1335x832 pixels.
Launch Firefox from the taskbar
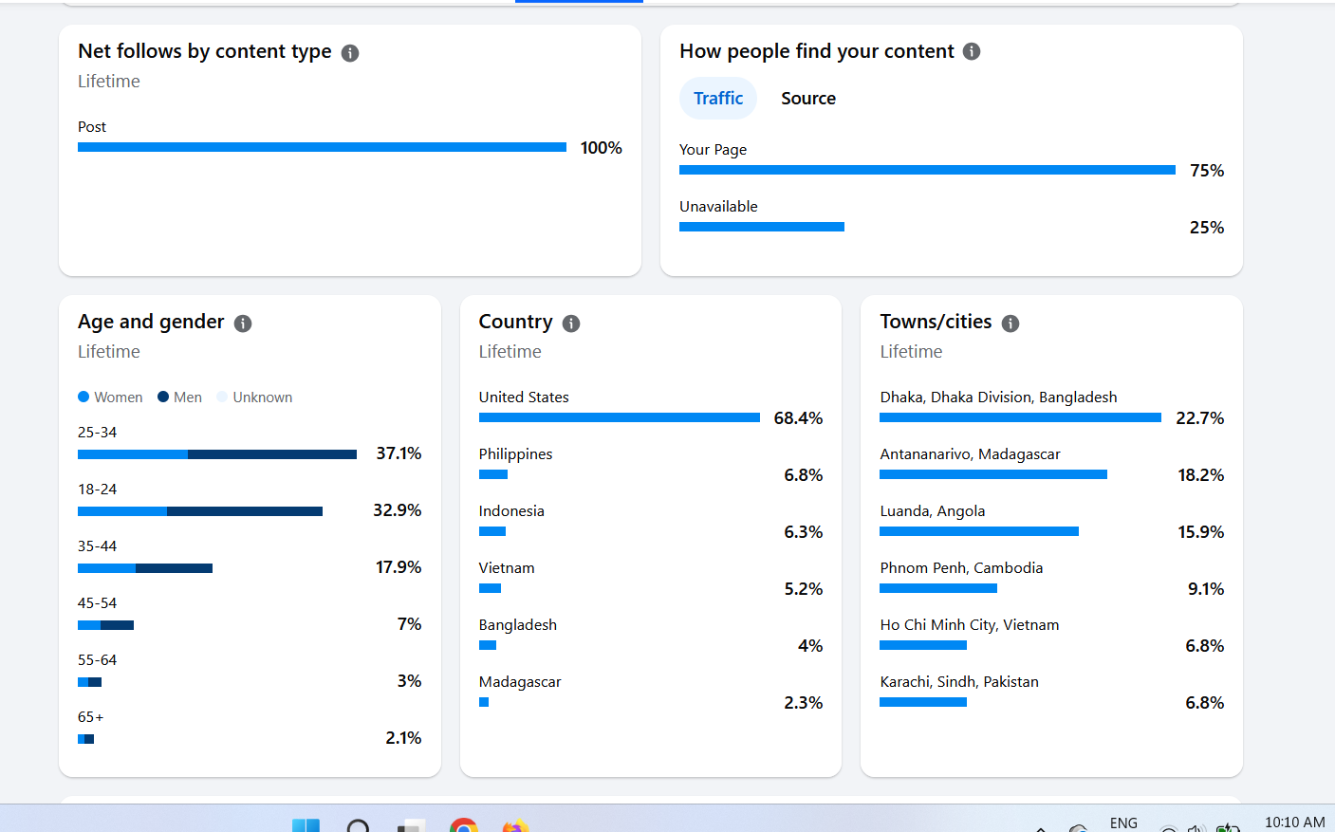[515, 826]
